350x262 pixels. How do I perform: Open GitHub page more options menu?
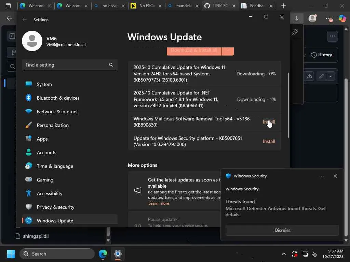[x=332, y=36]
